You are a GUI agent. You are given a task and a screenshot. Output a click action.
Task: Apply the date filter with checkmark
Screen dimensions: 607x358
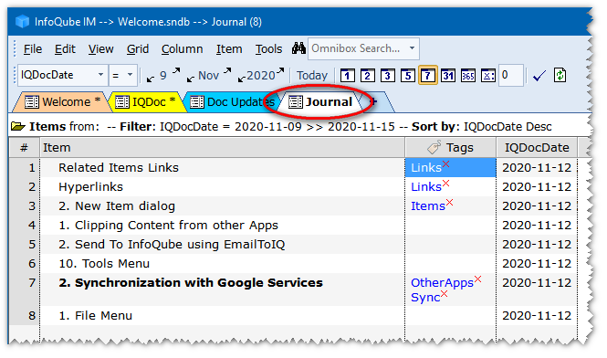(539, 76)
